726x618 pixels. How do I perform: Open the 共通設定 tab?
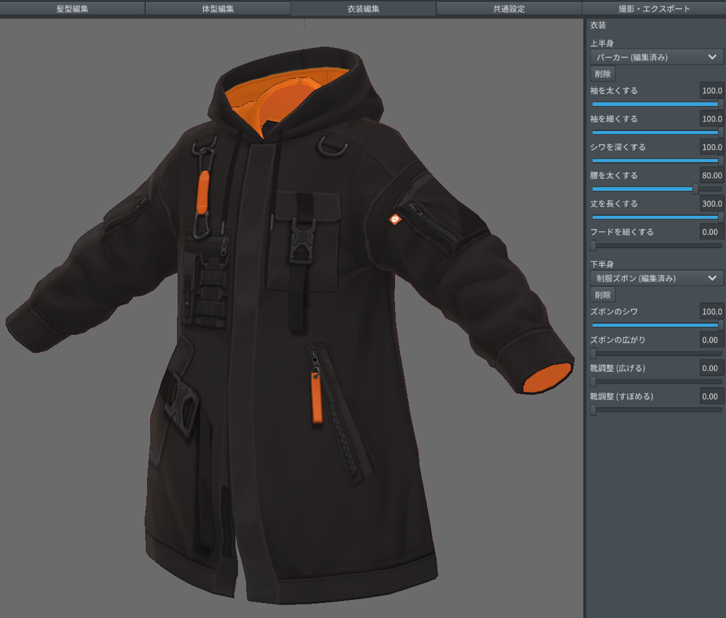(508, 8)
